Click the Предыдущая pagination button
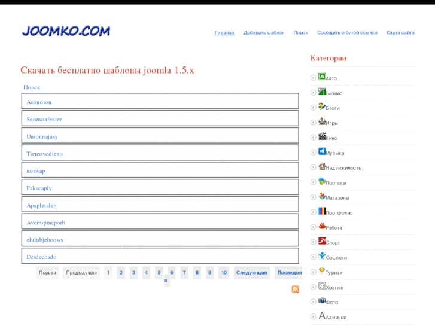Image resolution: width=435 pixels, height=326 pixels. [81, 273]
